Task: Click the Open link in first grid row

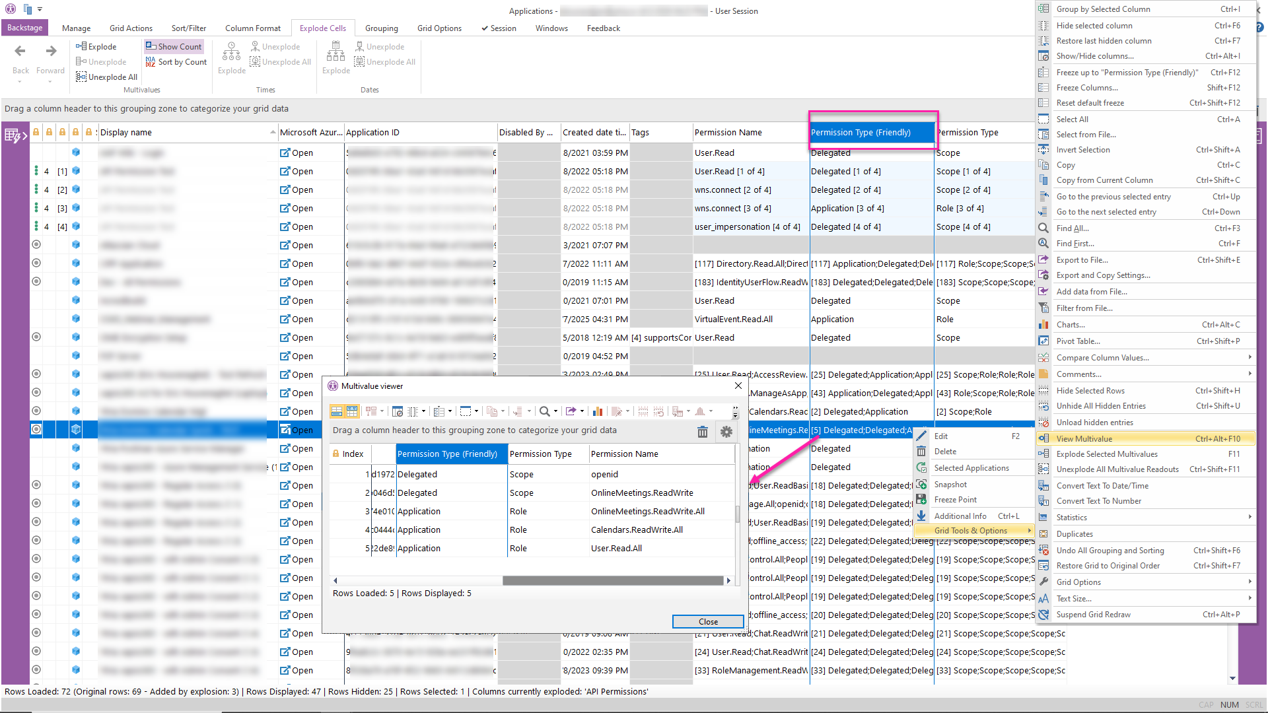Action: point(302,153)
